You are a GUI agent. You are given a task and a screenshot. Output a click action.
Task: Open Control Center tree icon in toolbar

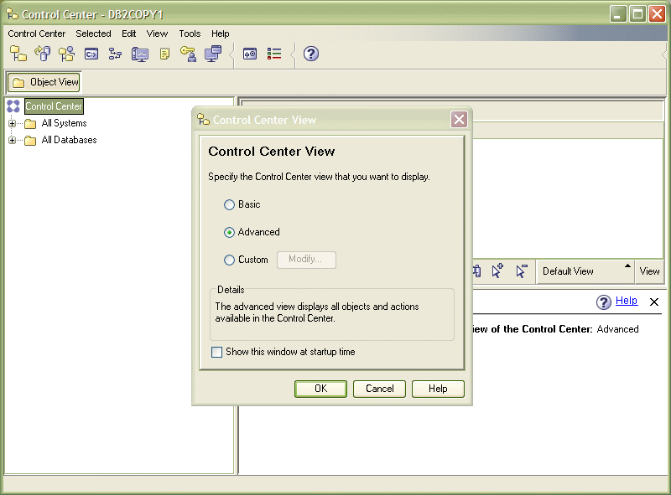tap(18, 54)
